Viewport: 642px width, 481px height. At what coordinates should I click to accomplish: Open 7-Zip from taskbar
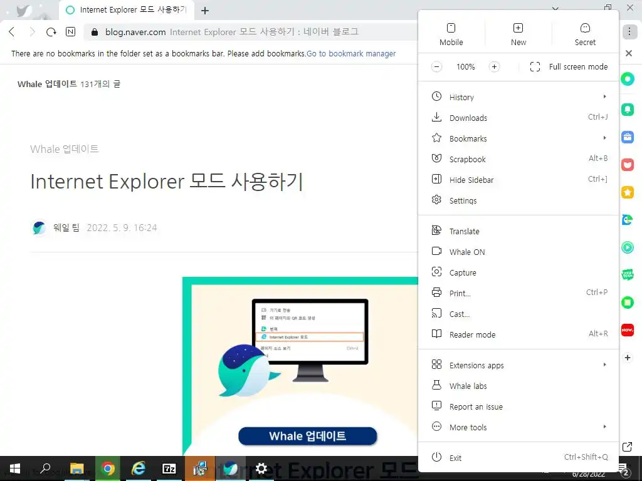pos(169,468)
